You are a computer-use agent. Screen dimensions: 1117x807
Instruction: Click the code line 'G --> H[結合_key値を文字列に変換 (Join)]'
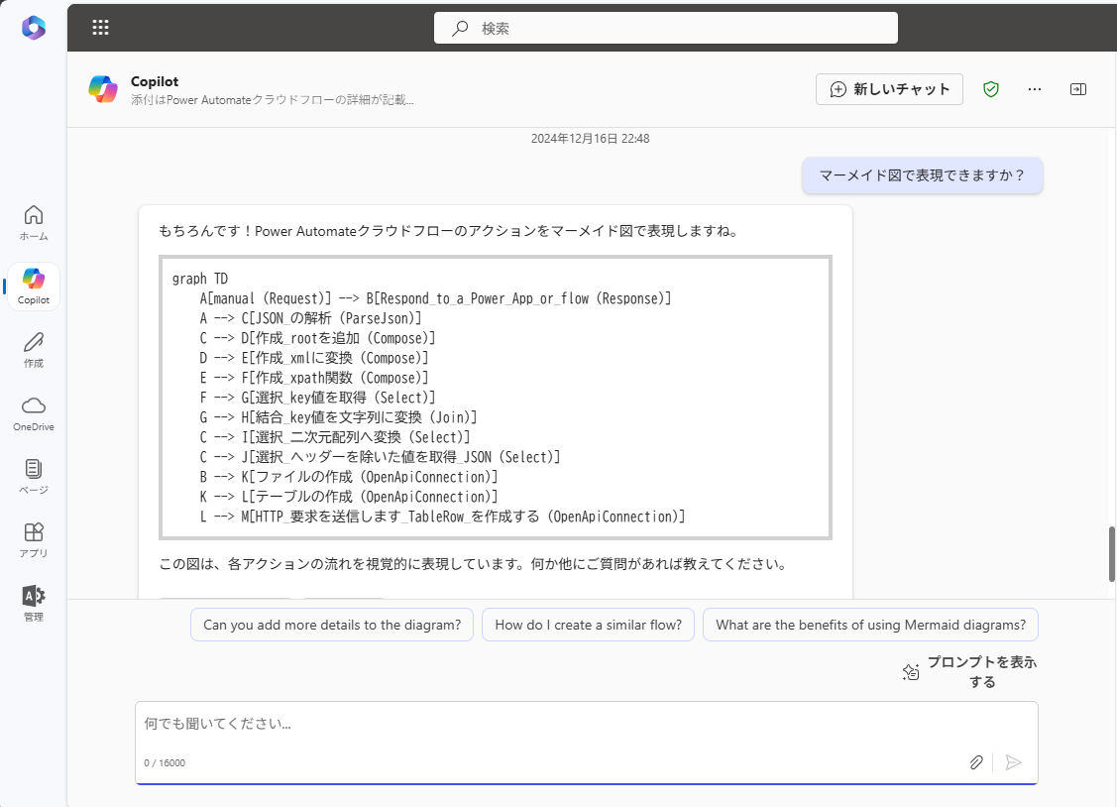[338, 417]
